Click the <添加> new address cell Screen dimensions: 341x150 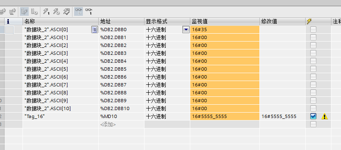(121, 124)
